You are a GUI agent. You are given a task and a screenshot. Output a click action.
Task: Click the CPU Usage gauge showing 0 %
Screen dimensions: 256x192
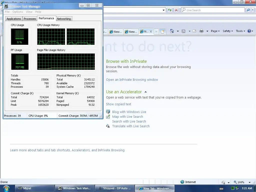19,36
